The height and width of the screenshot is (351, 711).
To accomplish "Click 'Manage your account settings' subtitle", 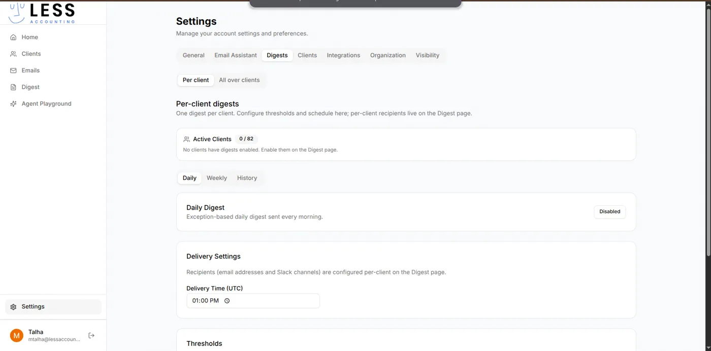I will [242, 33].
